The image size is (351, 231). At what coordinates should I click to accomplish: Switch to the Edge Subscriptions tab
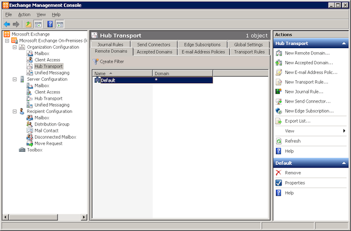coord(202,45)
